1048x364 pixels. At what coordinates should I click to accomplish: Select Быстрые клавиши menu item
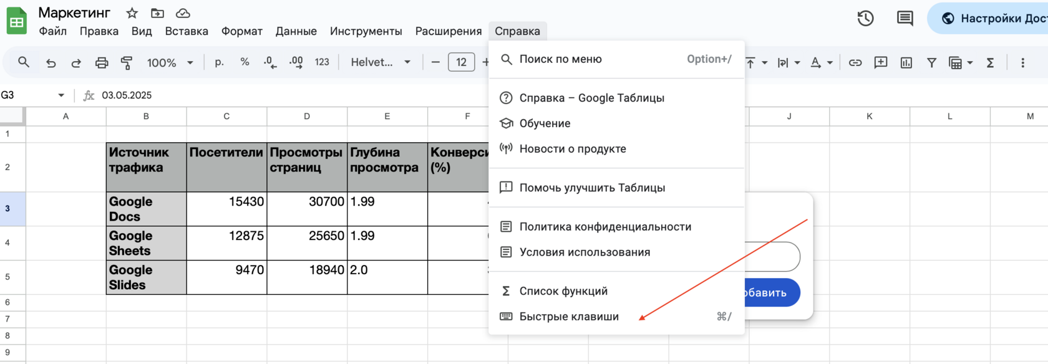click(x=616, y=317)
